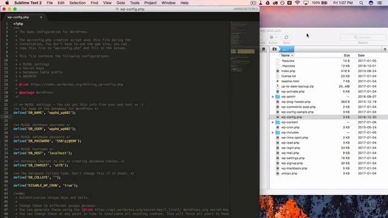388x218 pixels.
Task: Select the up-to-date-backup.zip file
Action: pos(297,87)
